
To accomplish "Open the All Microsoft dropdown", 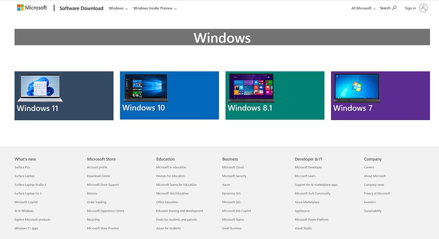I will [x=363, y=8].
